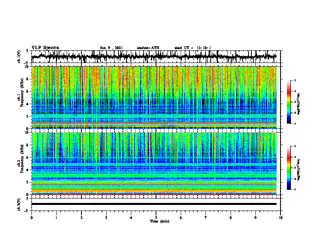
Task: Click the "ch.1(V)" axis label
Action: (x=19, y=57)
